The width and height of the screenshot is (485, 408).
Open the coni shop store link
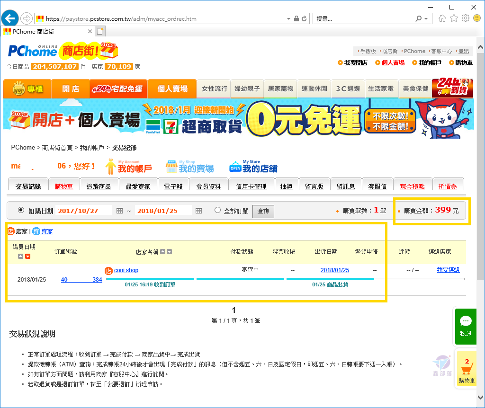point(126,270)
